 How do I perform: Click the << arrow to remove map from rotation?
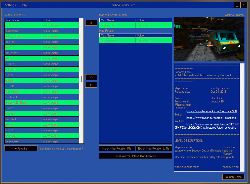(x=91, y=85)
